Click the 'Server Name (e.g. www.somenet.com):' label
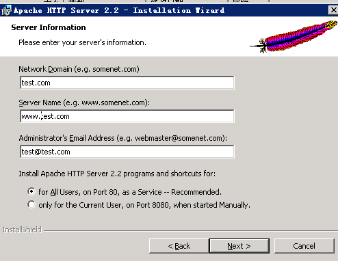Screen dimensions: 338x261 tap(84, 102)
